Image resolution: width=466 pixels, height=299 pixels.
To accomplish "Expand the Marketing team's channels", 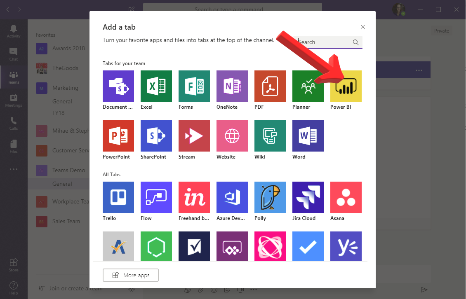I will pyautogui.click(x=66, y=88).
